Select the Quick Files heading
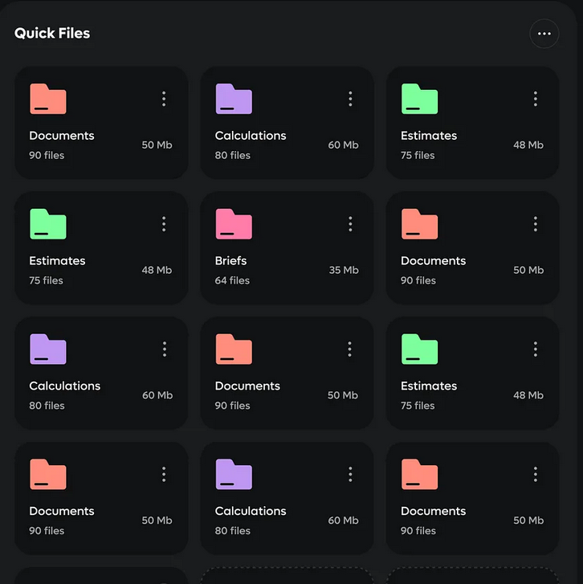 pyautogui.click(x=52, y=33)
